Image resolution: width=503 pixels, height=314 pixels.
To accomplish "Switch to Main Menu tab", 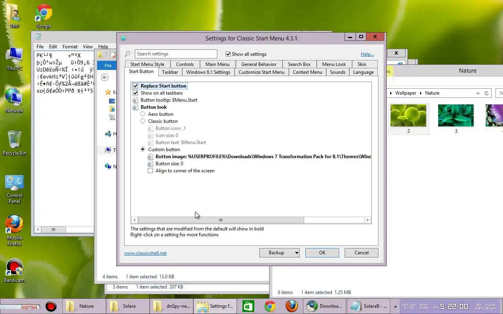I will (x=217, y=64).
